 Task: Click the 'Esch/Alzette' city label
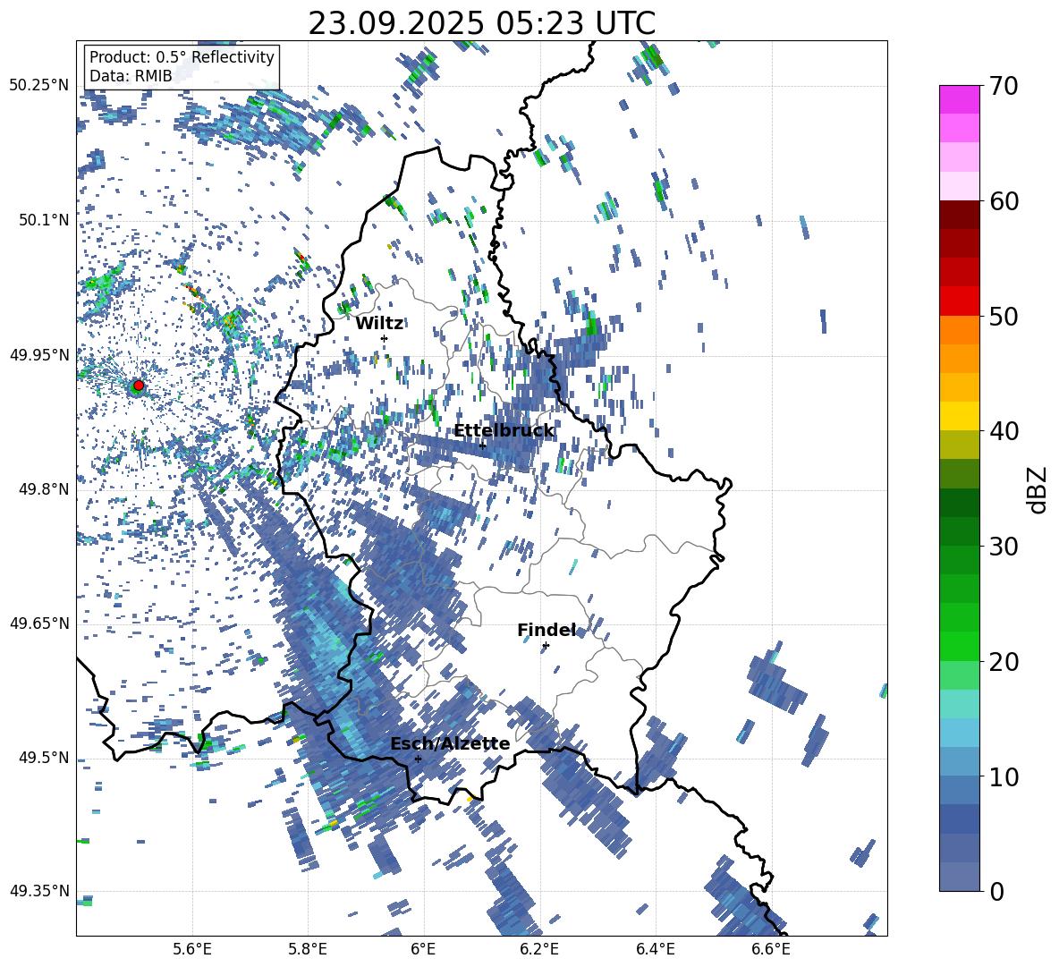(450, 744)
